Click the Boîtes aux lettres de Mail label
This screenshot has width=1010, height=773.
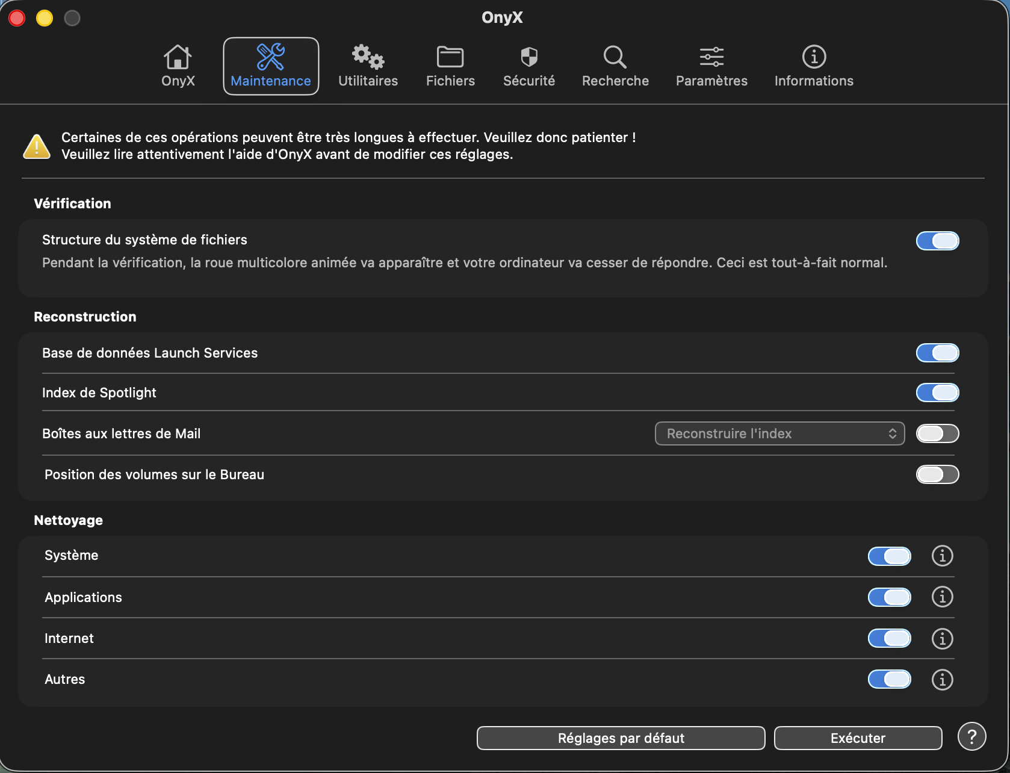(x=121, y=433)
